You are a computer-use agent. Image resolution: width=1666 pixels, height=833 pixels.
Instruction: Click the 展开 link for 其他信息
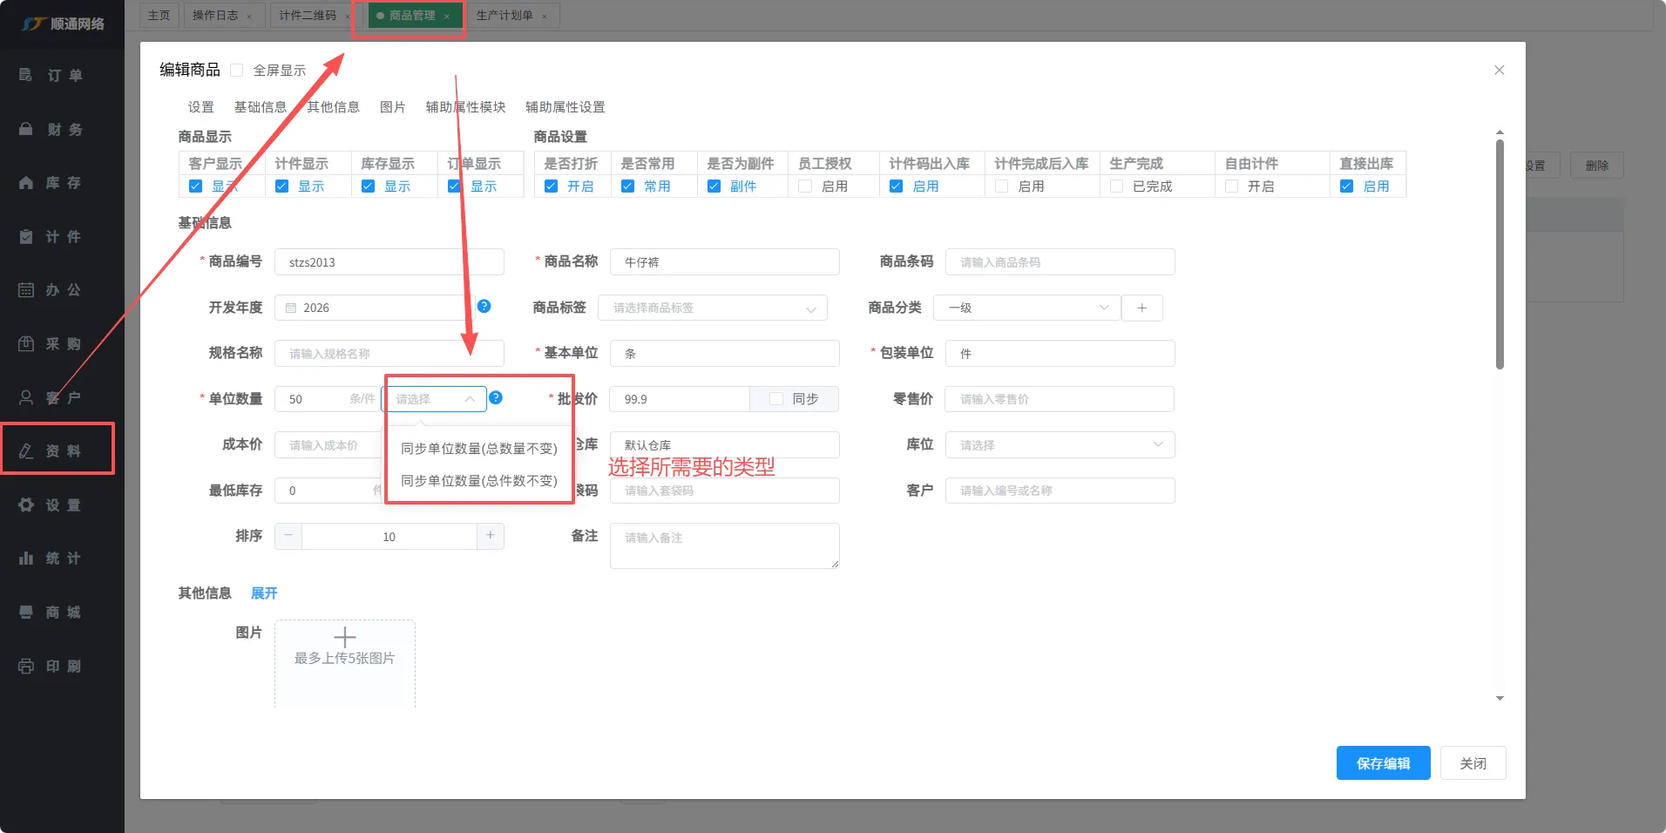(x=264, y=593)
